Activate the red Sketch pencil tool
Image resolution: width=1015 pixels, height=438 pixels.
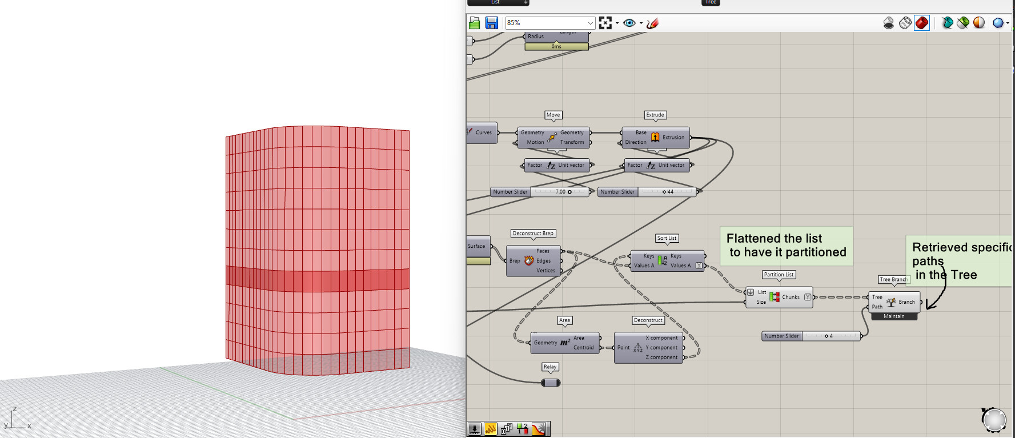click(x=653, y=23)
